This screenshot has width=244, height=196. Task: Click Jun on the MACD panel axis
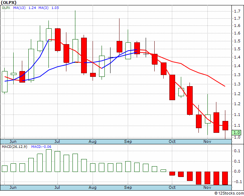[13, 187]
